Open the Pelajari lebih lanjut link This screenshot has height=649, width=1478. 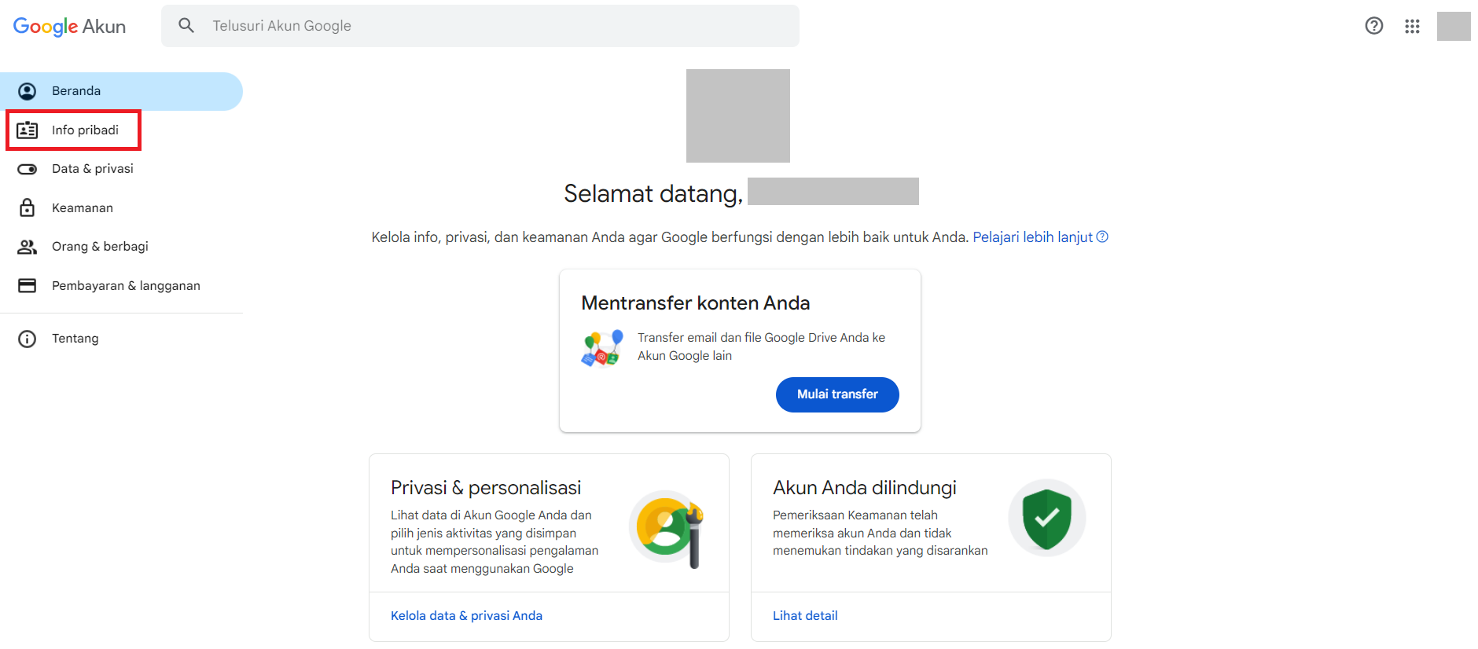pyautogui.click(x=1032, y=237)
